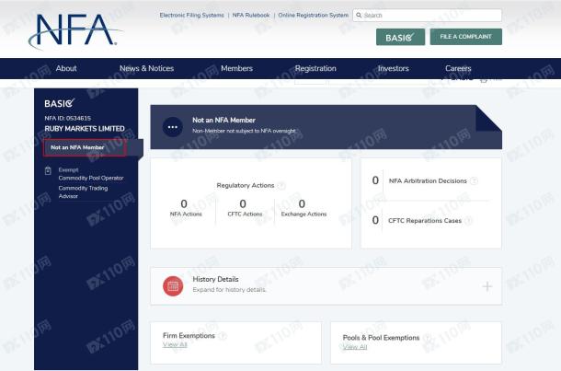Open NFA Rulebook link
The height and width of the screenshot is (371, 561).
pos(251,16)
